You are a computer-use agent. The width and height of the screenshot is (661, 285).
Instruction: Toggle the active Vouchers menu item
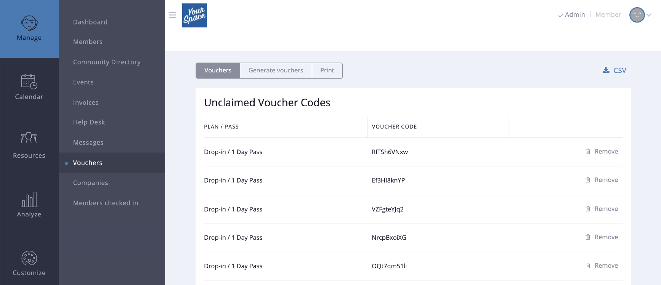(87, 162)
